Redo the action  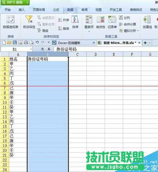click(43, 42)
